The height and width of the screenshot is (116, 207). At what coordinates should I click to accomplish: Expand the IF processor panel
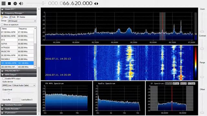tap(19, 113)
